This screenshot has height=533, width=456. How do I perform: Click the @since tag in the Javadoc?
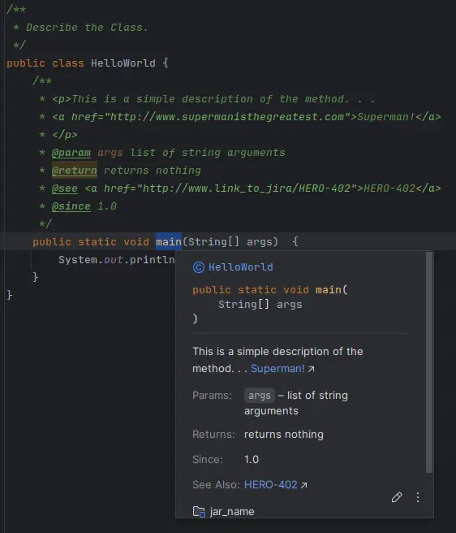[x=71, y=206]
